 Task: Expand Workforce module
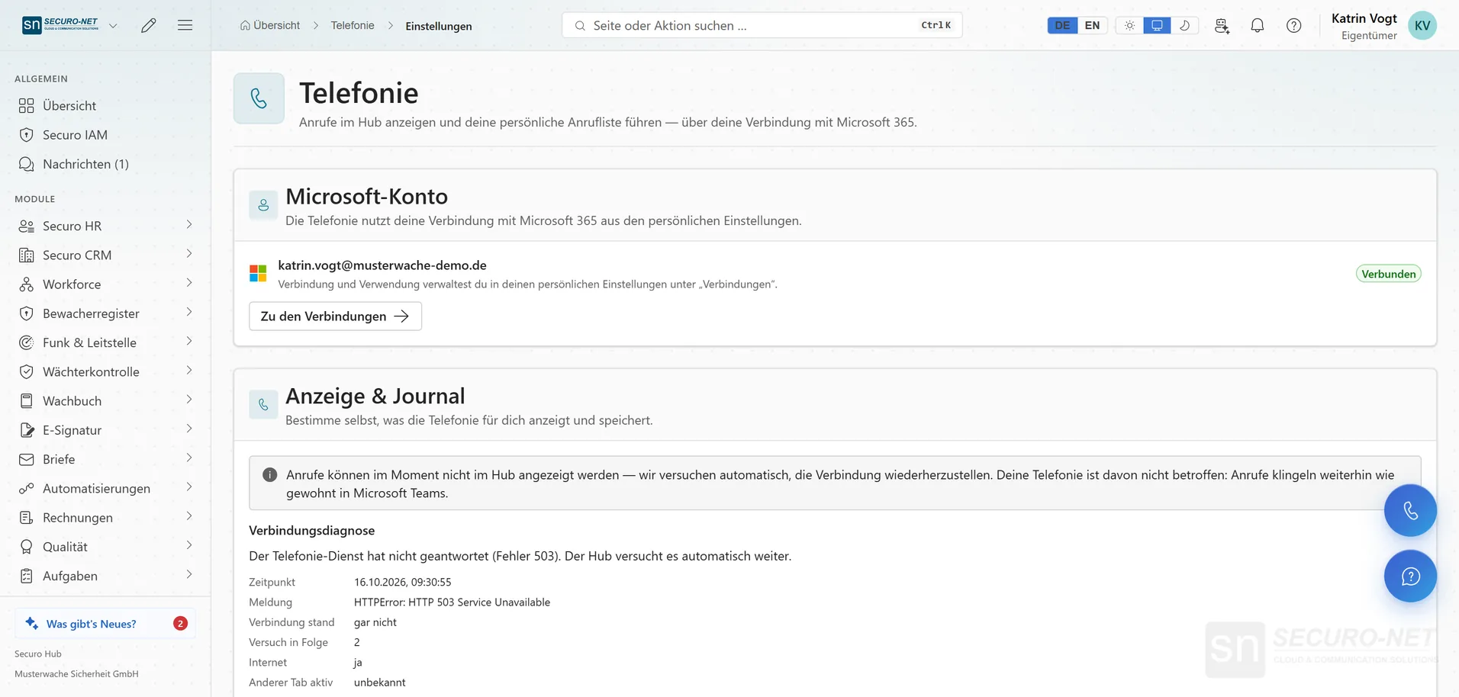pyautogui.click(x=189, y=283)
